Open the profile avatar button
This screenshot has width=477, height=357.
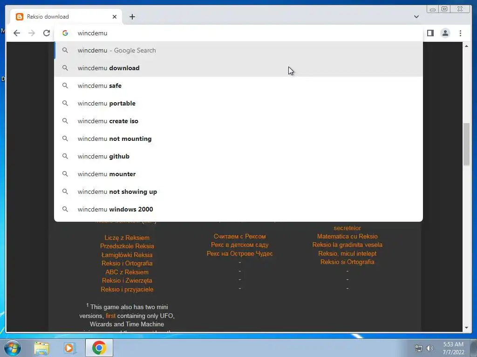tap(445, 33)
